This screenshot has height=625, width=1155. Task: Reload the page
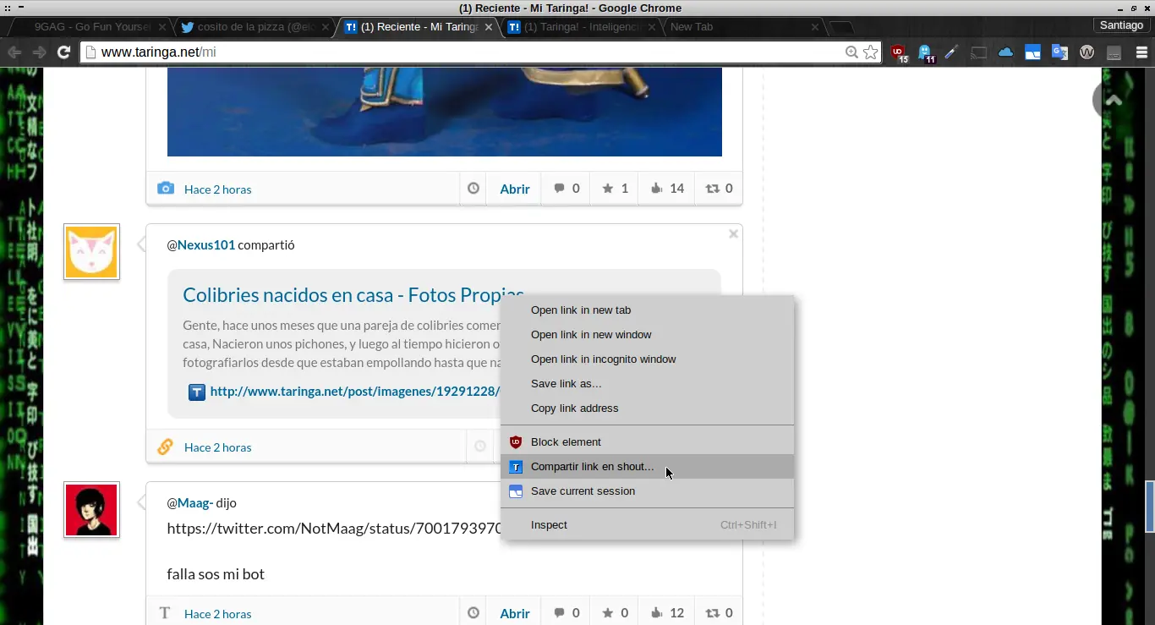coord(63,52)
